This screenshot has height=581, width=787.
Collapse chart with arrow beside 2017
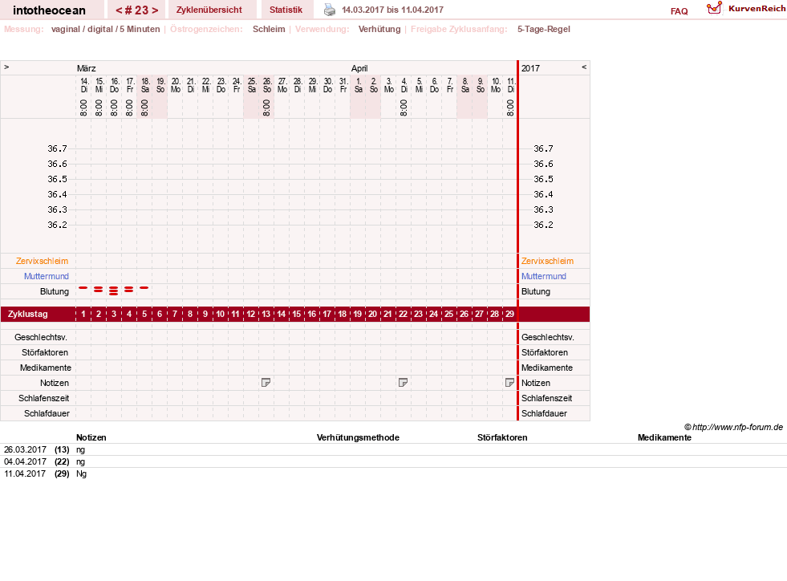click(x=584, y=67)
